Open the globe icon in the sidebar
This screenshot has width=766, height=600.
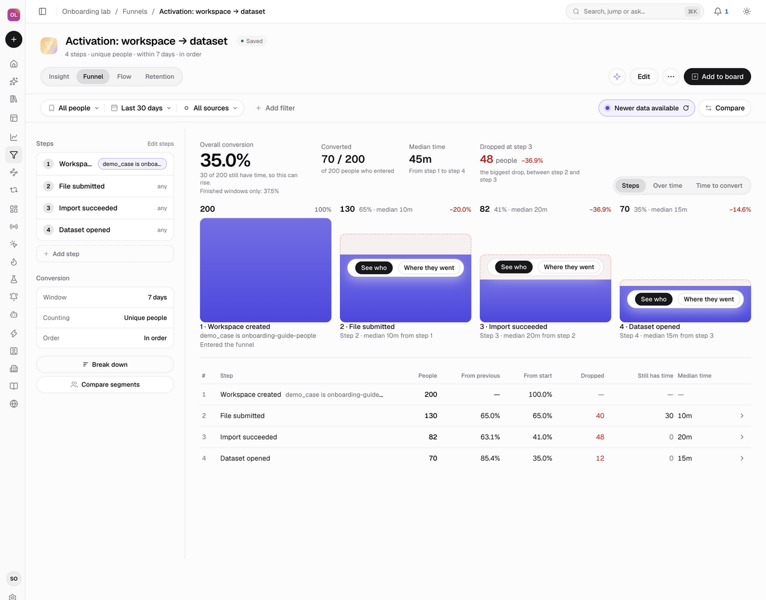click(x=14, y=404)
